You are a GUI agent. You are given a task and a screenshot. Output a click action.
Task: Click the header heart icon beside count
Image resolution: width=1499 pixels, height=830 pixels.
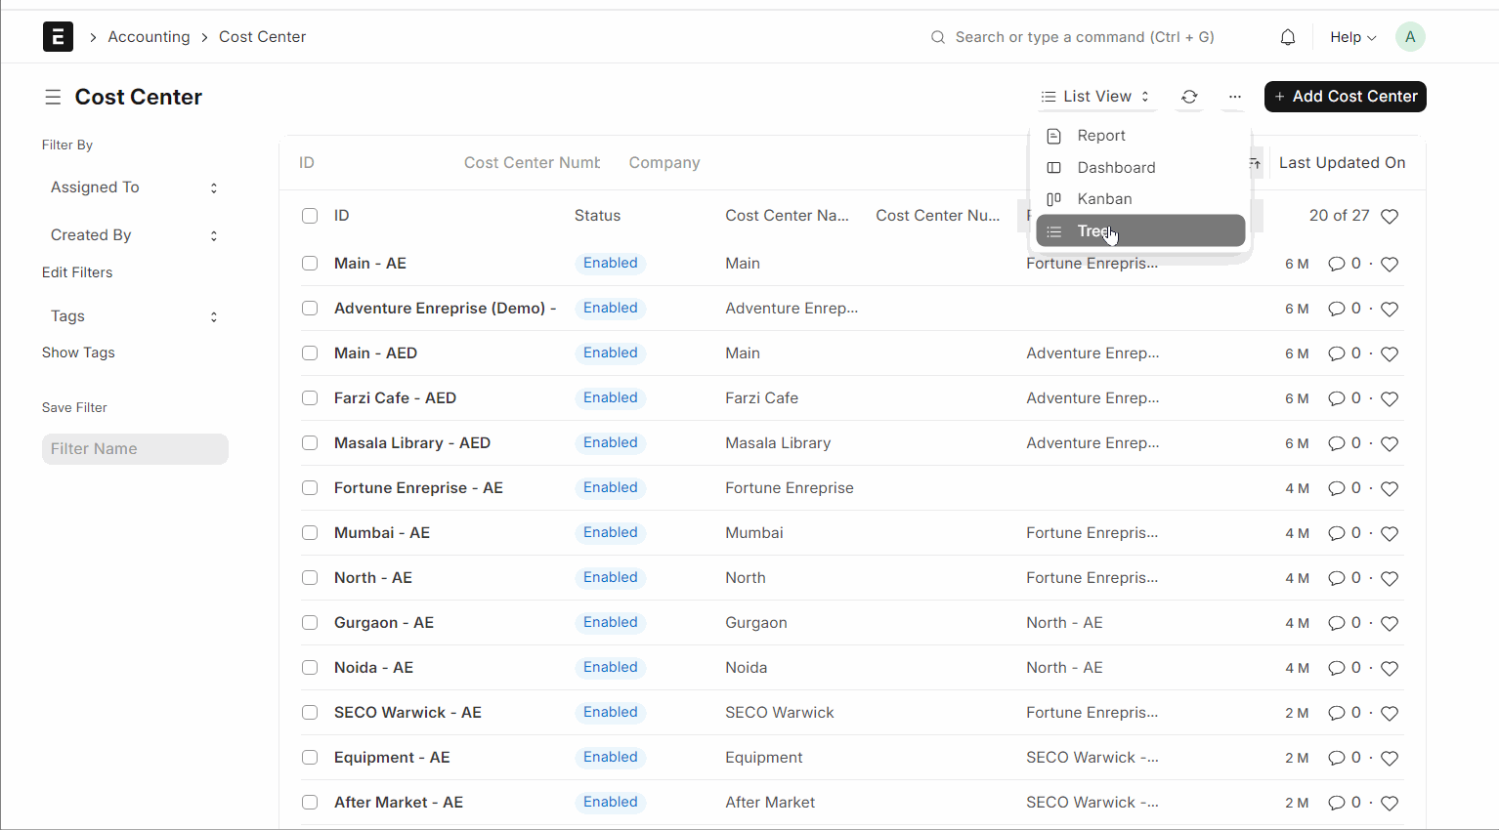click(1390, 216)
